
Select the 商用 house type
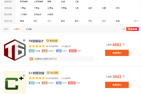point(118,8)
